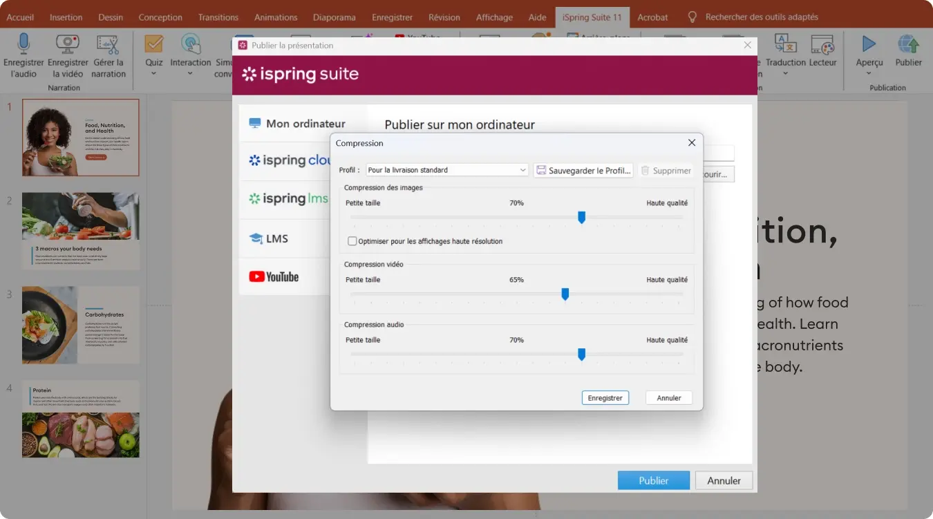Click the Enregistrer la vidéo camera icon

(x=68, y=44)
